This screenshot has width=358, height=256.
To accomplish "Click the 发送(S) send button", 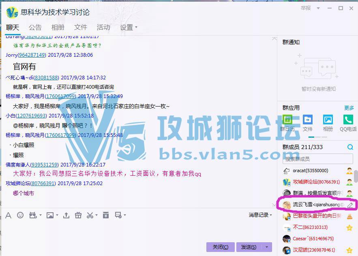I will pyautogui.click(x=249, y=247).
